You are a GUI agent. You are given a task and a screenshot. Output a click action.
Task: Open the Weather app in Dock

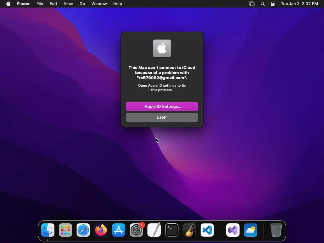tap(251, 230)
